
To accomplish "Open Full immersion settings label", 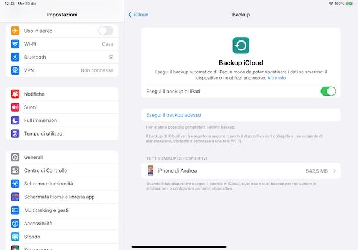I will (x=40, y=120).
